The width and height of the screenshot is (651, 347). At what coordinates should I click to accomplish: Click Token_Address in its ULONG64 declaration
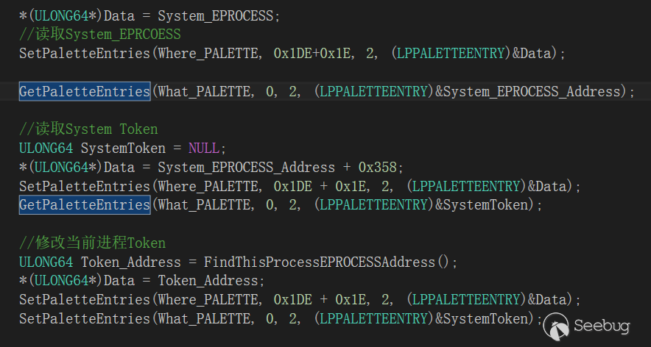(x=130, y=262)
